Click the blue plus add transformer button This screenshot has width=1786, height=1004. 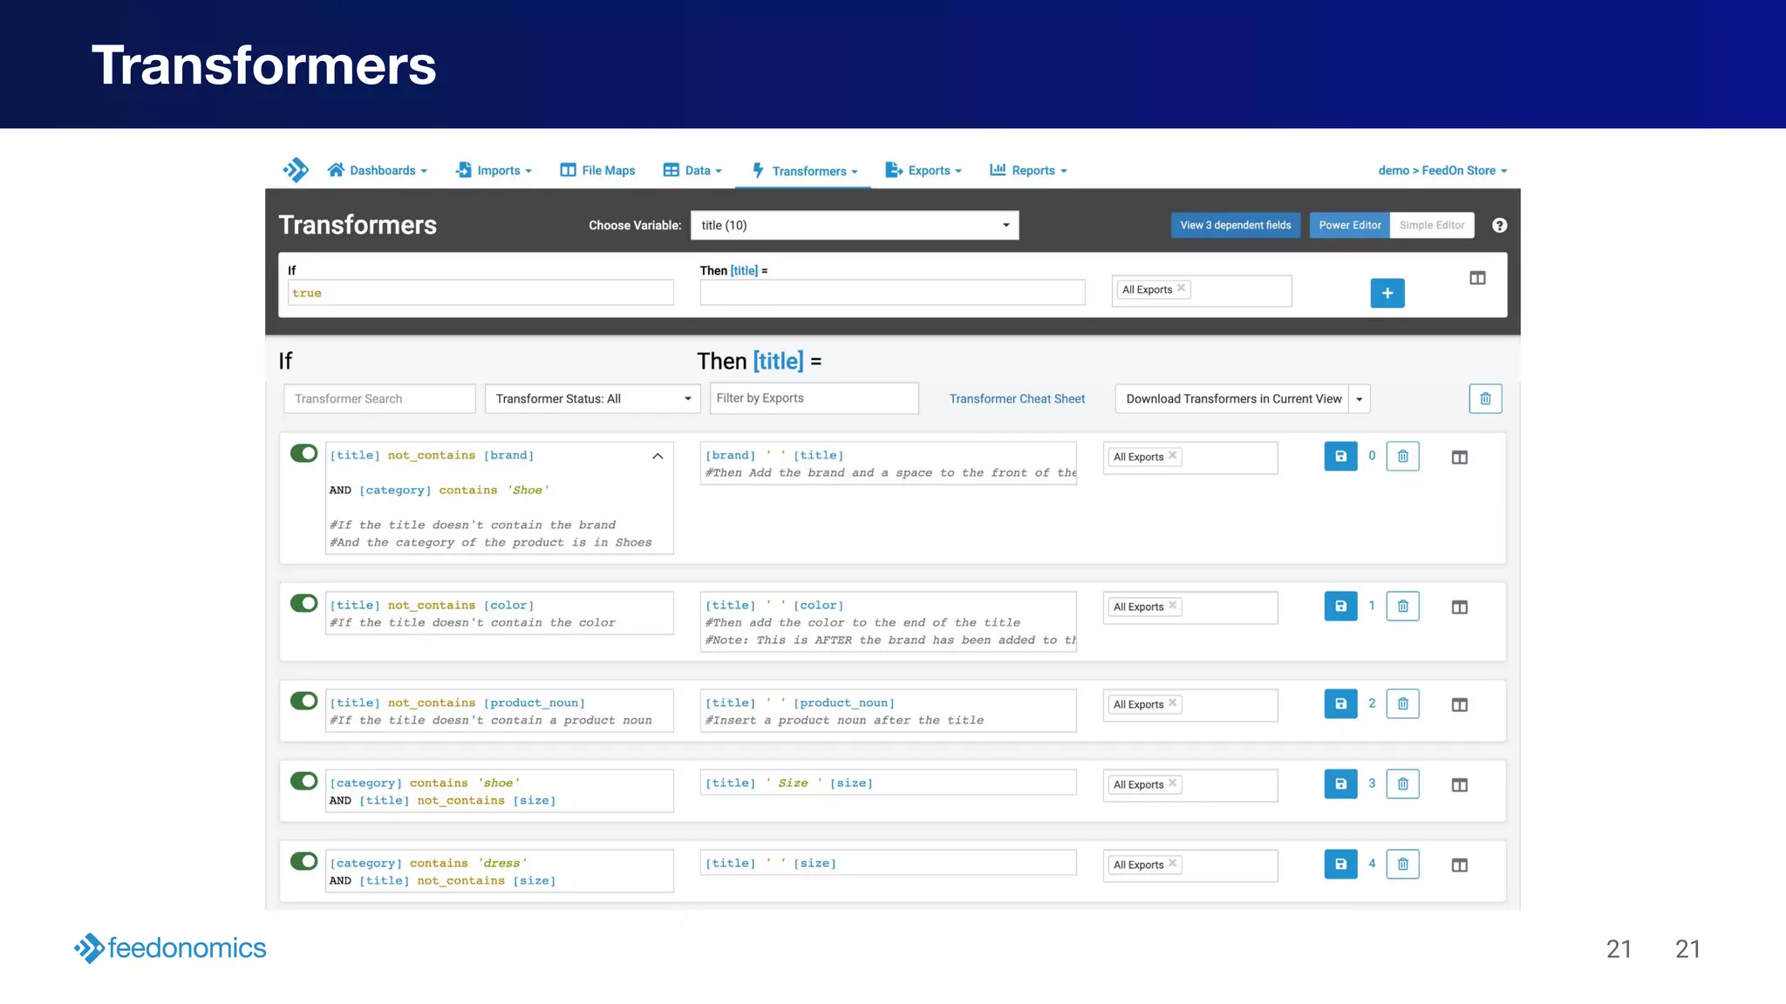(1387, 294)
